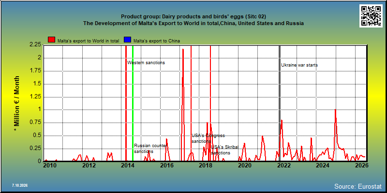Click the USA's Congress sanctions annotation
Viewport: 387px width, 193px height.
tap(208, 138)
